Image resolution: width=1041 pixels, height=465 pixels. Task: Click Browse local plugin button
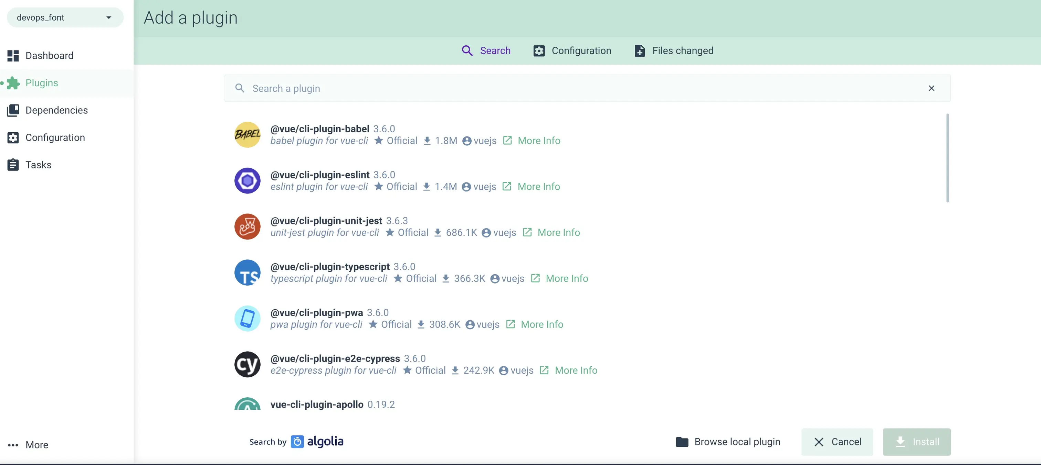[728, 442]
